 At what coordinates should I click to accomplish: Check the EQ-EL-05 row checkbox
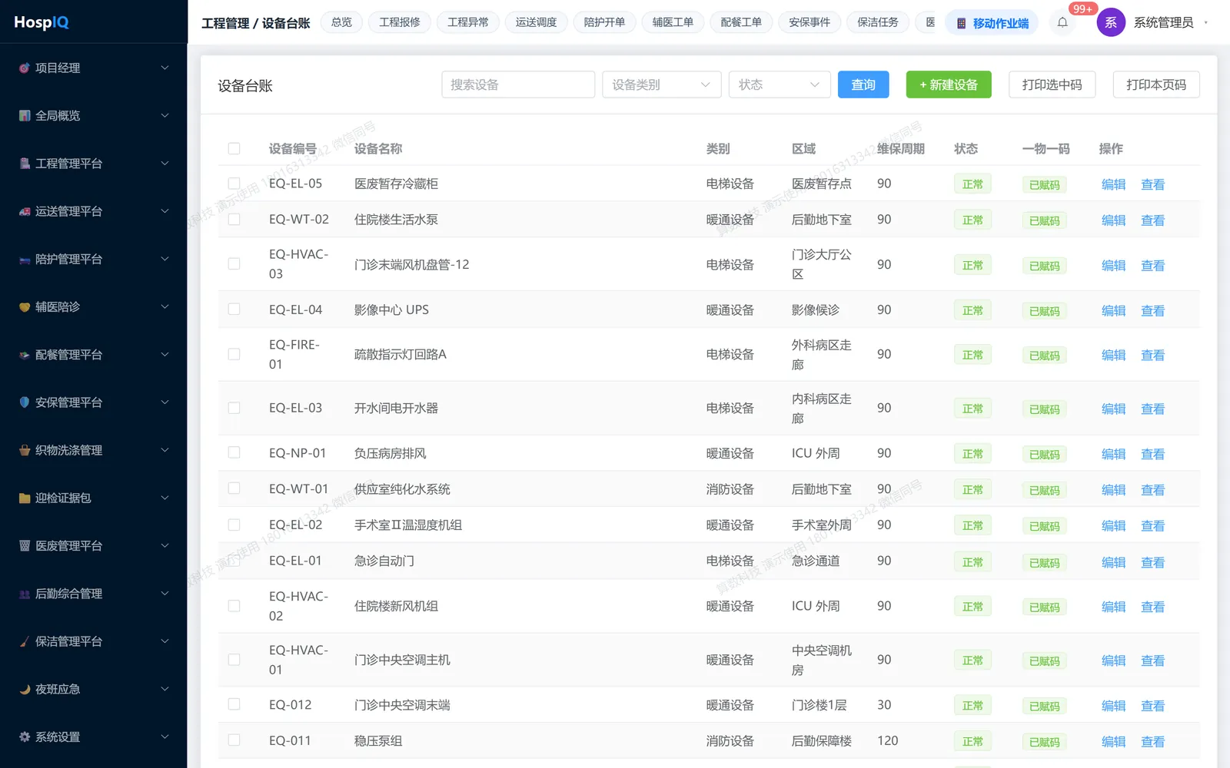click(x=234, y=184)
